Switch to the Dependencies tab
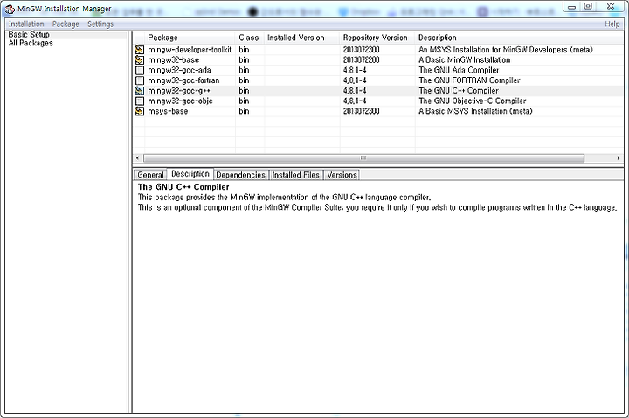 241,175
